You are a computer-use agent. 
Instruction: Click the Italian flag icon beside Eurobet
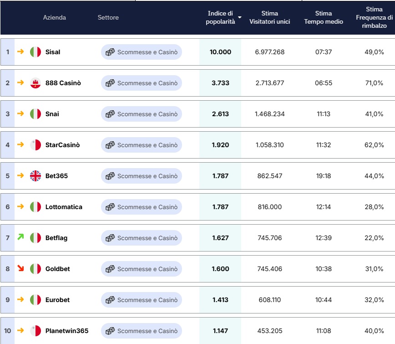tap(35, 300)
